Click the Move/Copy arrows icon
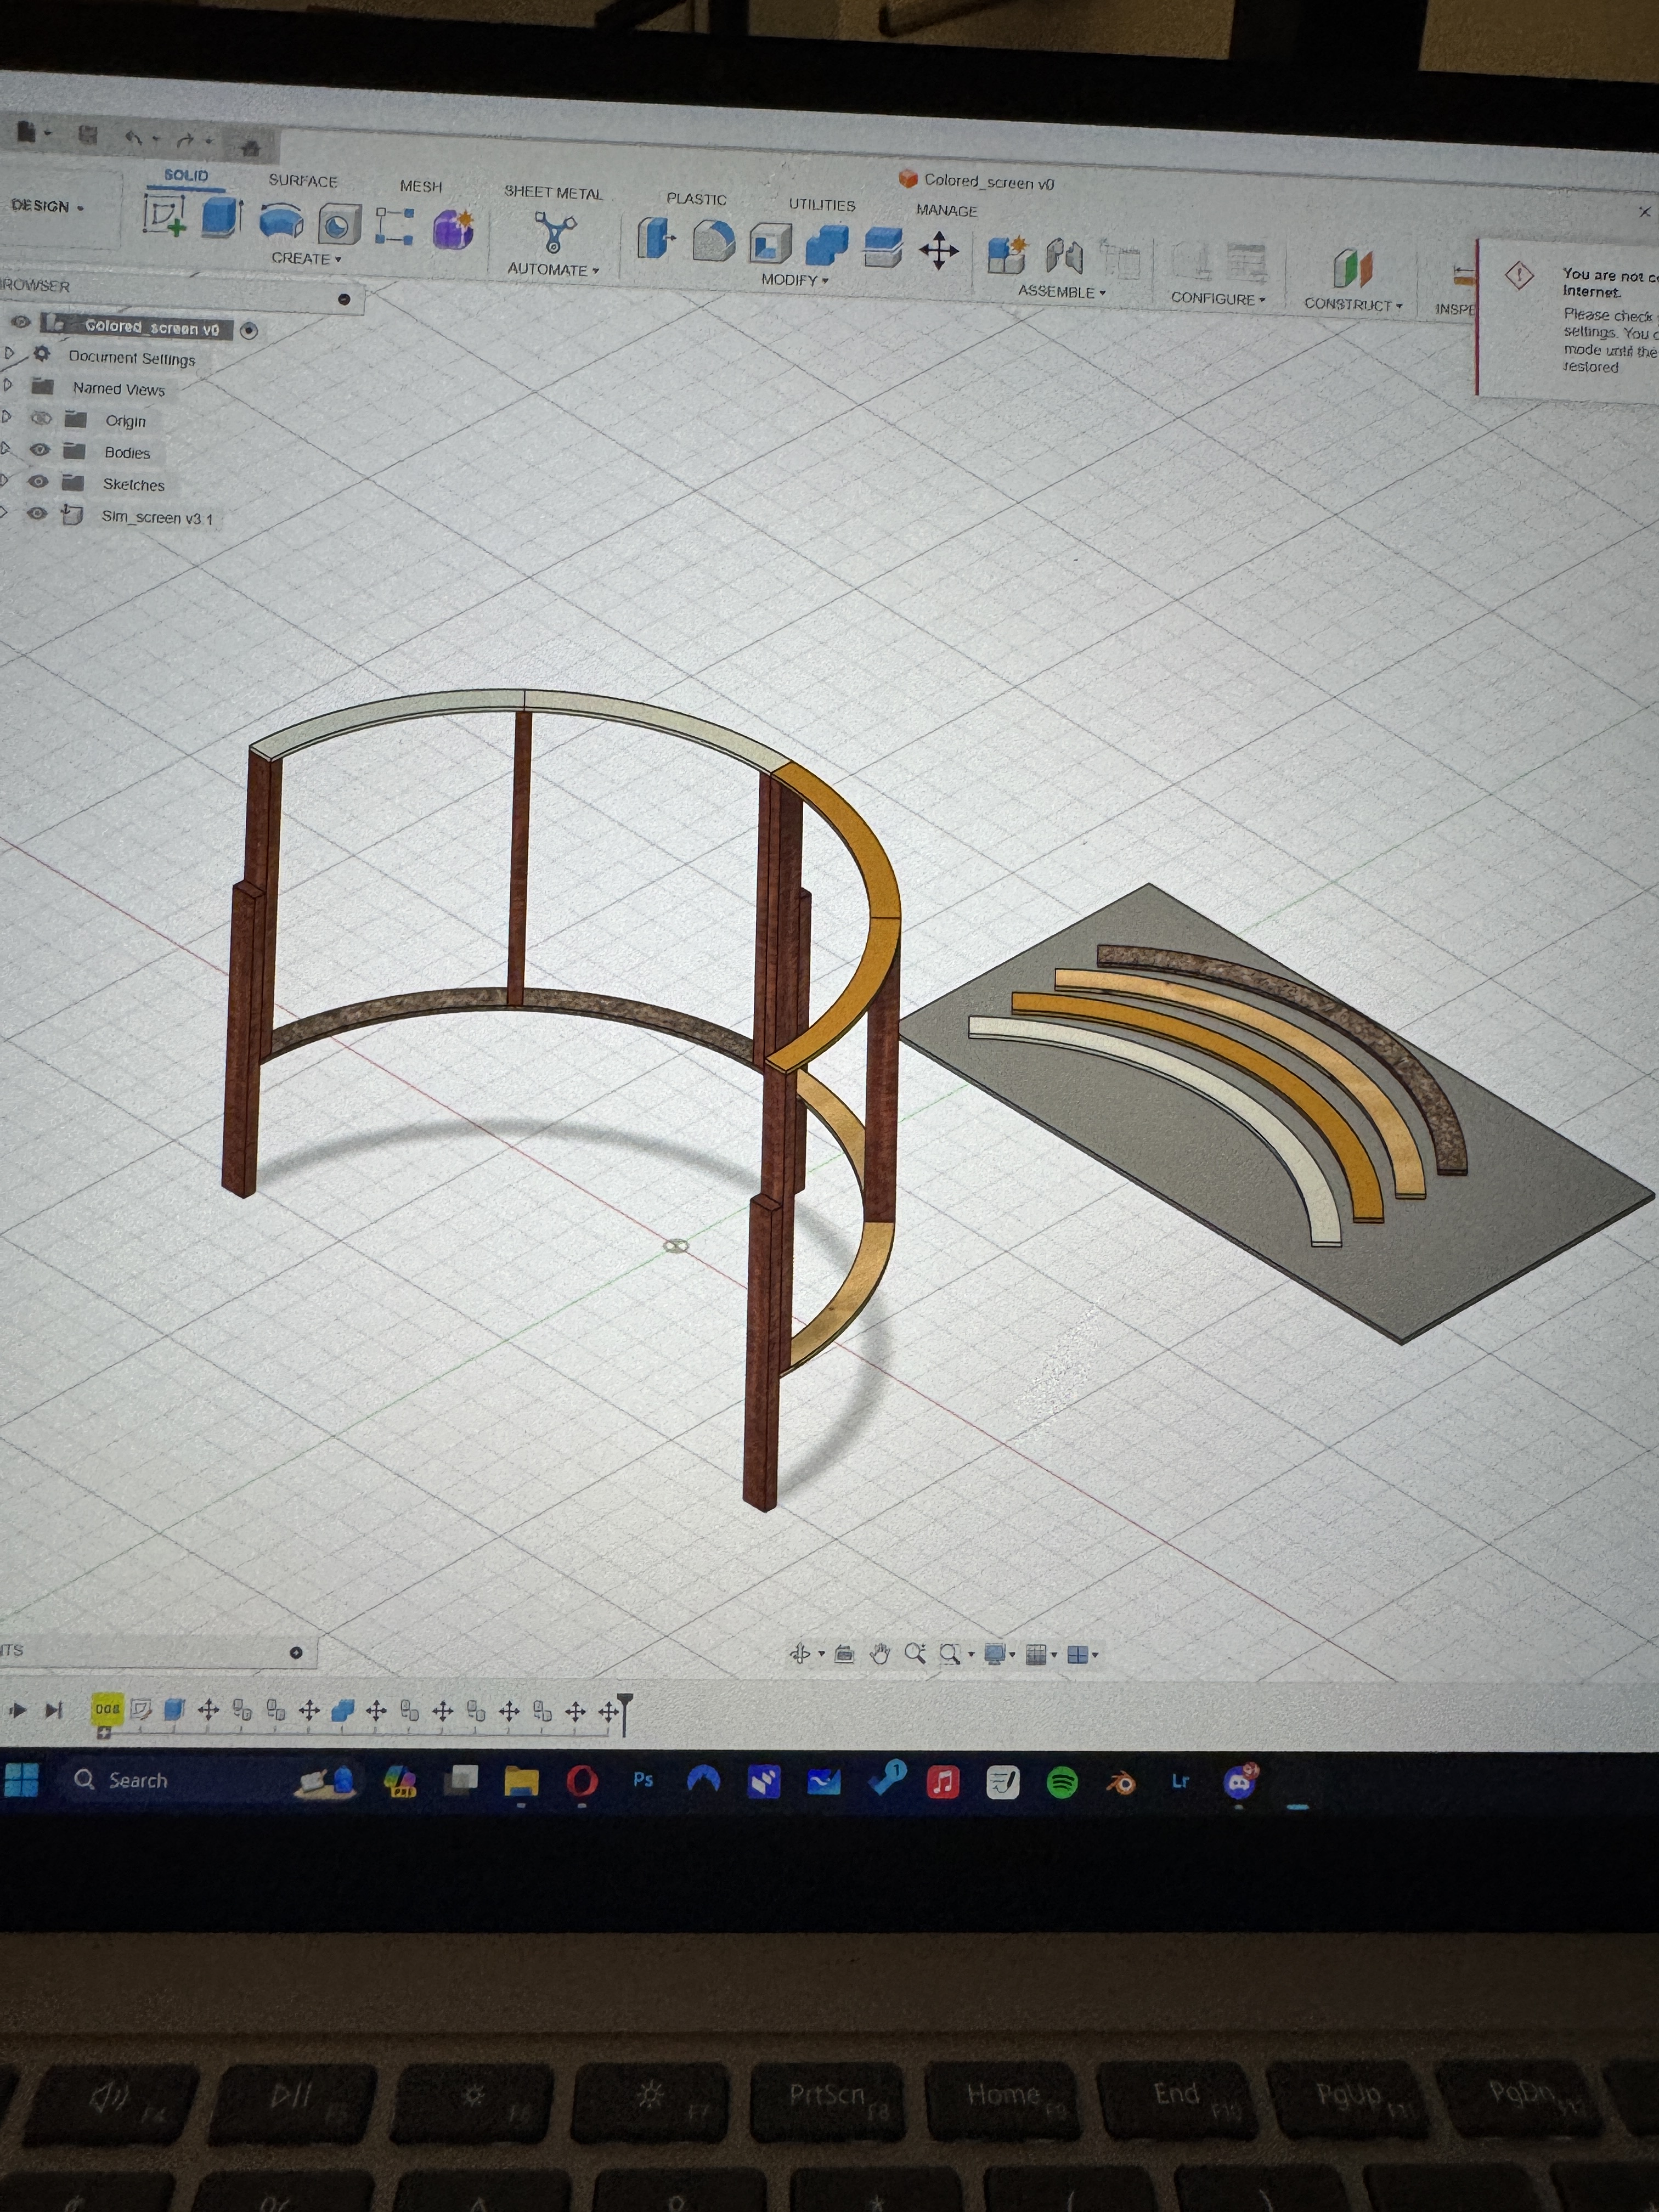This screenshot has height=2212, width=1659. tap(938, 251)
